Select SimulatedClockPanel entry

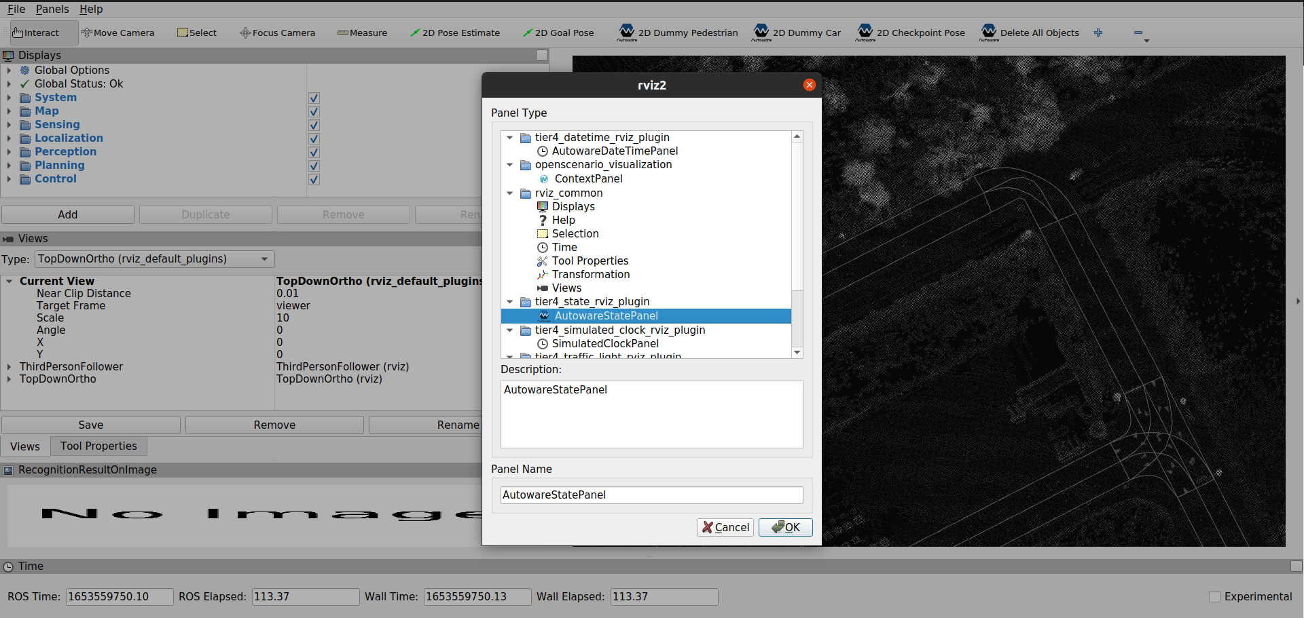tap(604, 344)
